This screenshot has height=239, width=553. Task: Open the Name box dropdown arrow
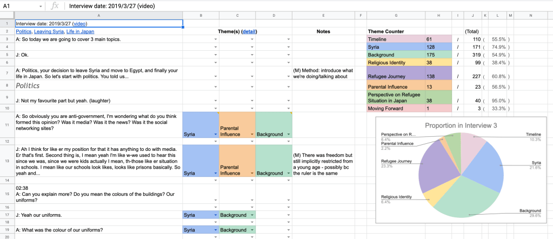click(42, 6)
